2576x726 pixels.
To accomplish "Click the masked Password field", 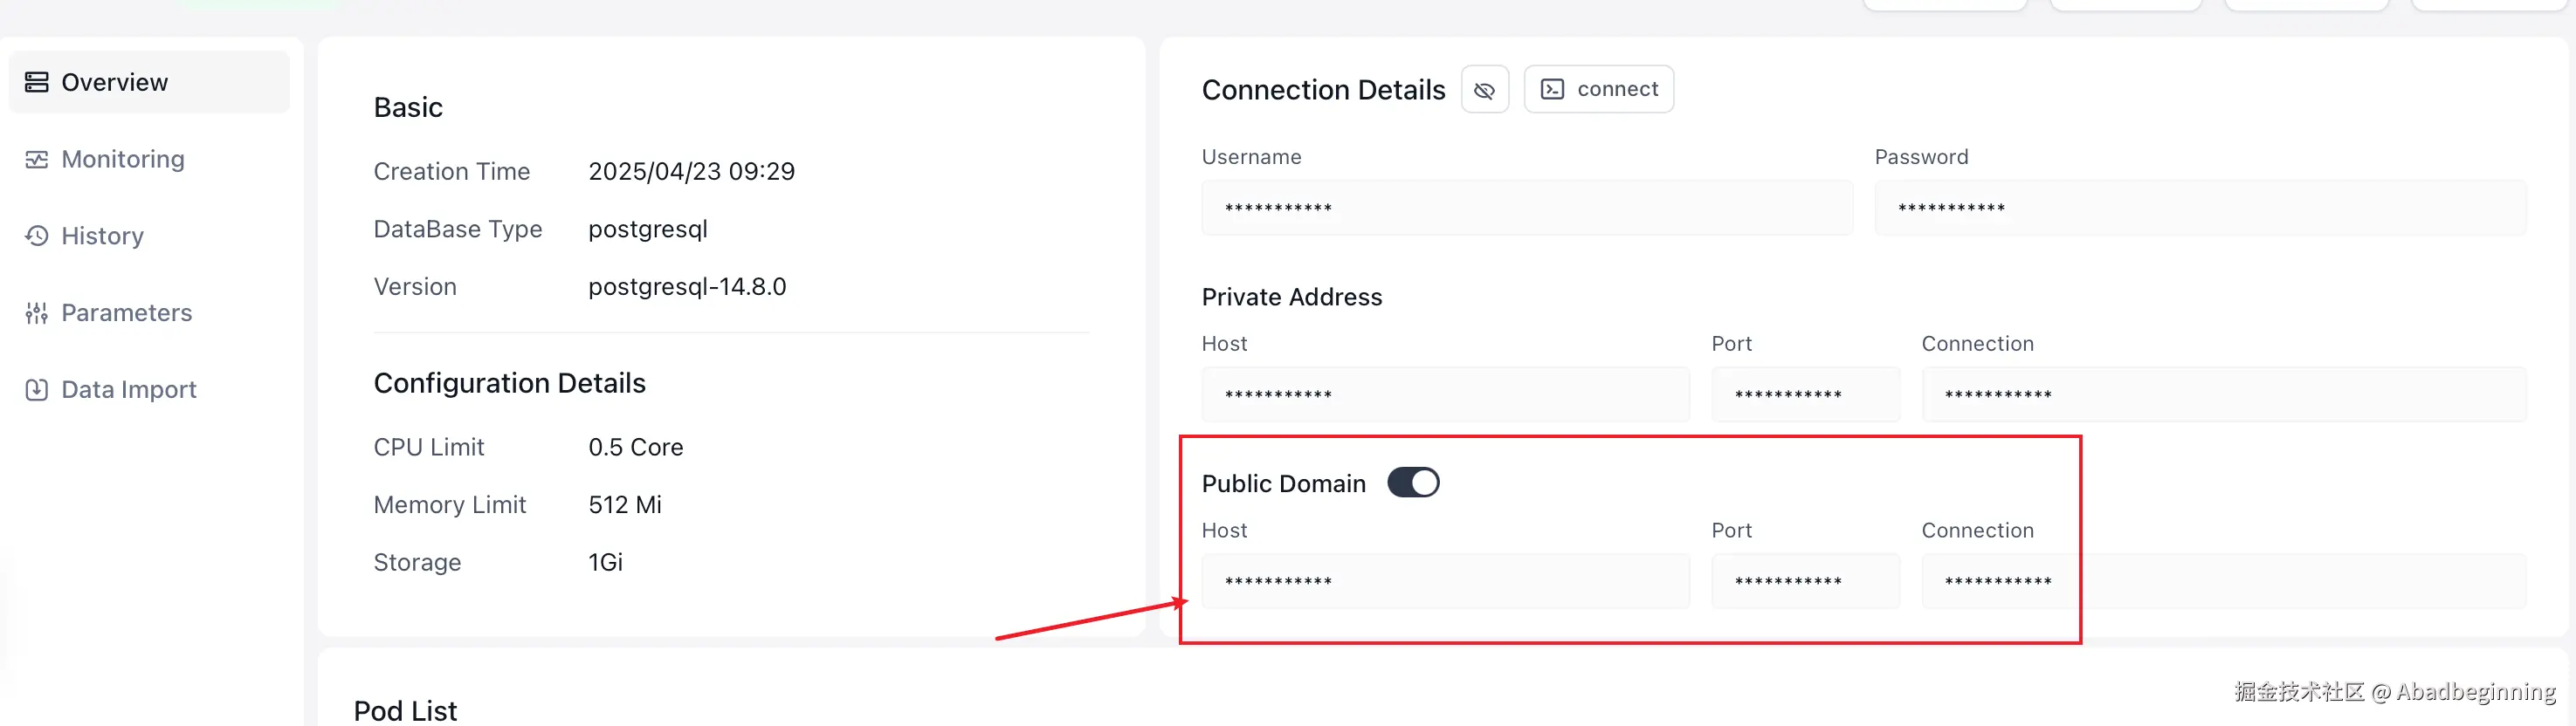I will [x=2199, y=208].
